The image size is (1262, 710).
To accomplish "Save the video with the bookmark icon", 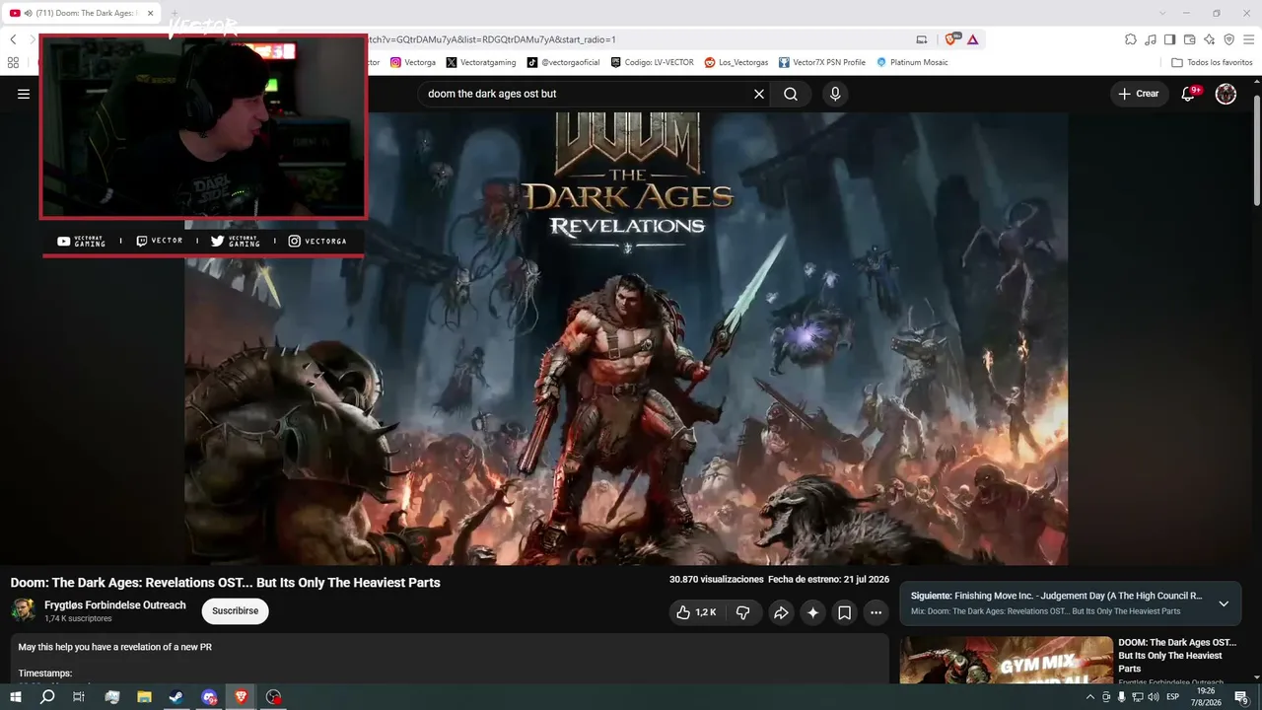I will [x=844, y=612].
